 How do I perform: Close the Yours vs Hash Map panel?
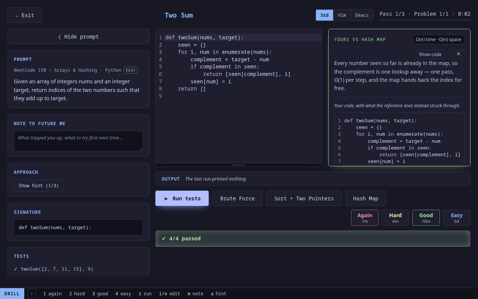tap(458, 54)
